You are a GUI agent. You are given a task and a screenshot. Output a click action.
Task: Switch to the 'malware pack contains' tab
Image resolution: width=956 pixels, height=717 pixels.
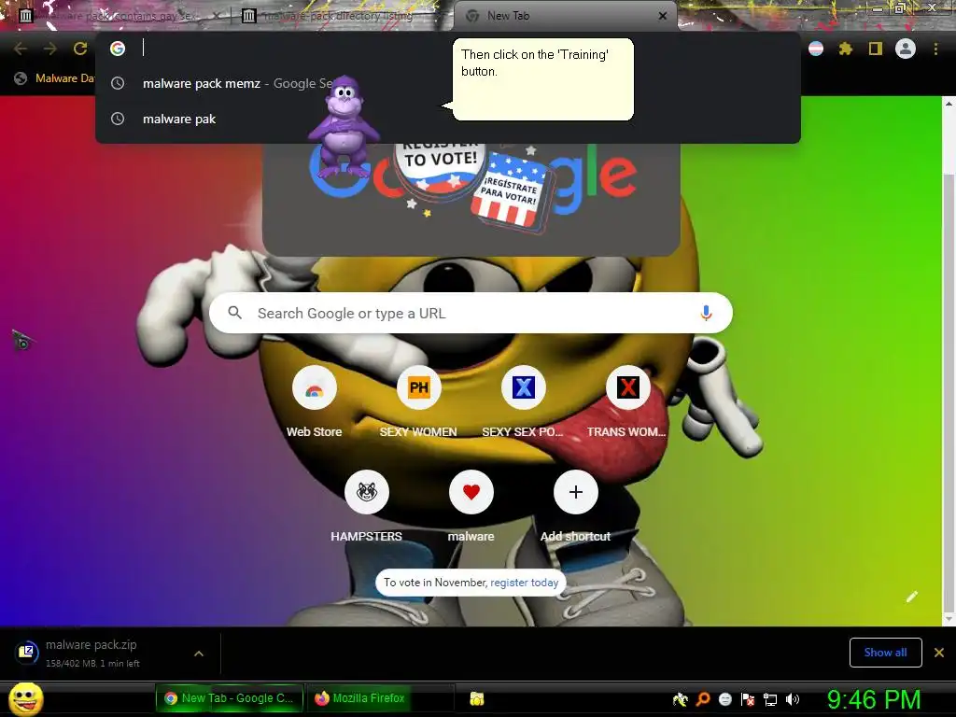click(x=119, y=16)
